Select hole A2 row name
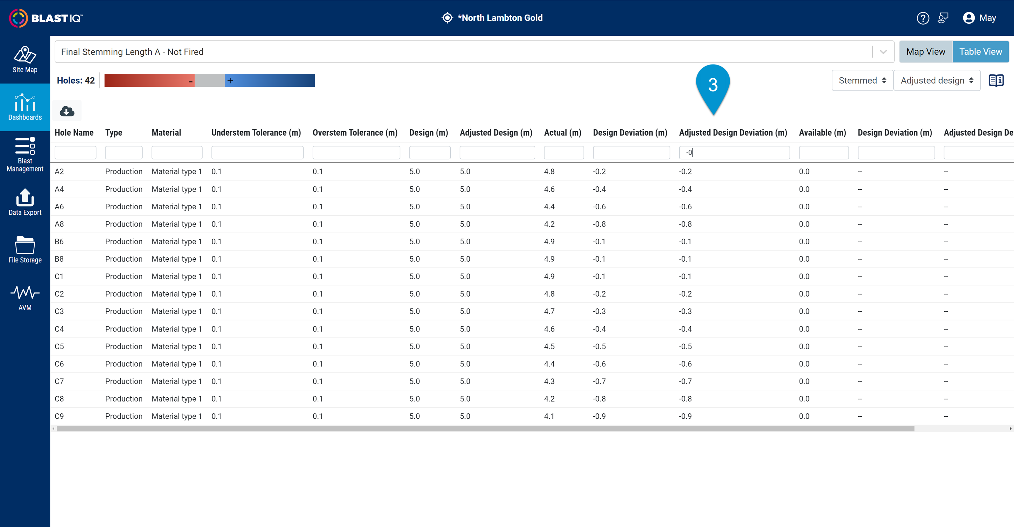 59,171
